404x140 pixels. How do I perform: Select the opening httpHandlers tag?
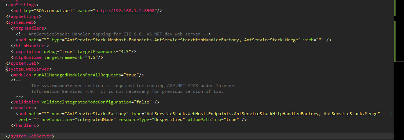[x=29, y=28]
